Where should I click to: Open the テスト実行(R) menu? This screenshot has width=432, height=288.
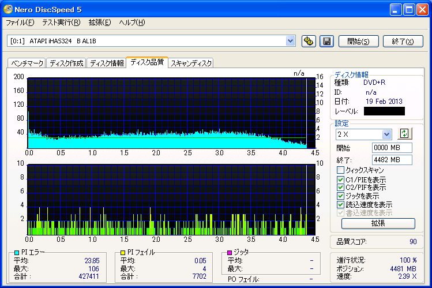click(61, 23)
